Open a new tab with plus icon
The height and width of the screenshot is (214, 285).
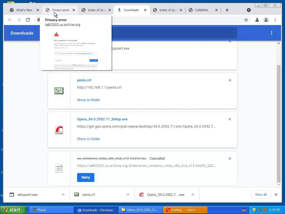point(227,10)
